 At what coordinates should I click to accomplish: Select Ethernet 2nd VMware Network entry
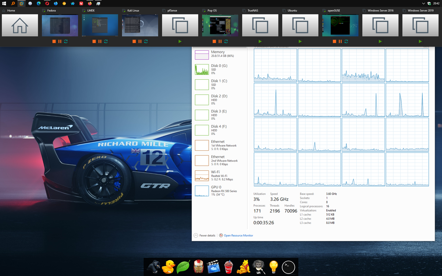pyautogui.click(x=219, y=160)
